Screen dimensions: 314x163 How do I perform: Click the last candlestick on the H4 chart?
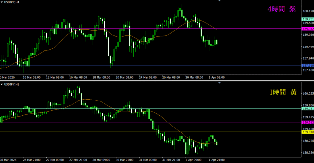click(x=217, y=42)
